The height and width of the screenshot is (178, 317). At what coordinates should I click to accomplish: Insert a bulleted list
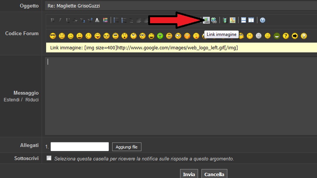116,20
